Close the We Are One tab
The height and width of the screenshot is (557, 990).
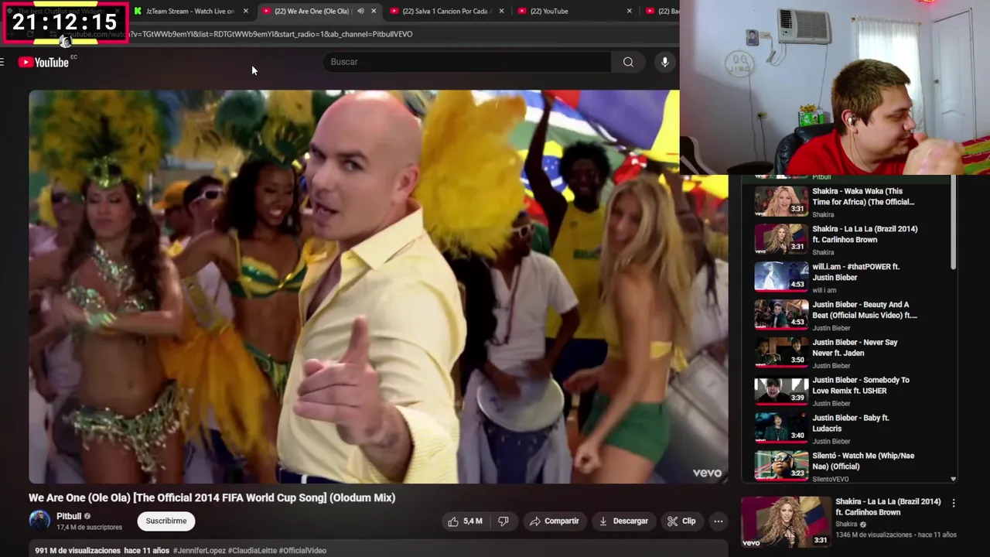tap(374, 11)
